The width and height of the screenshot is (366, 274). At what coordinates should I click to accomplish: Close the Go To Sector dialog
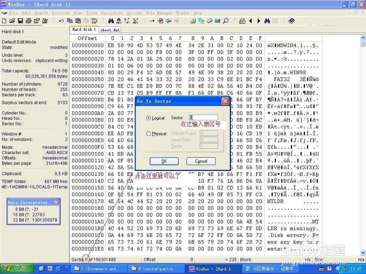(x=225, y=101)
